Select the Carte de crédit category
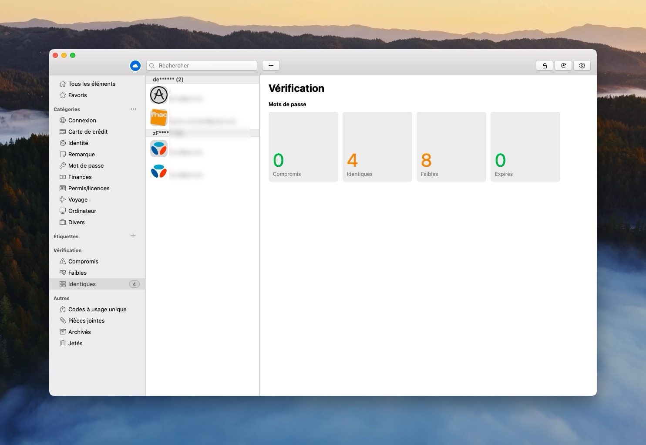Viewport: 646px width, 445px height. [x=87, y=132]
